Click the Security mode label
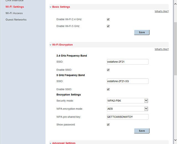Viewport: 177px width, 144px height. (x=65, y=101)
